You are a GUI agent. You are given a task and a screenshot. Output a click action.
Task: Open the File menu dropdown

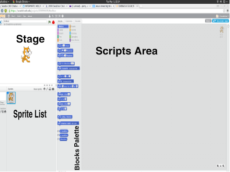(x=13, y=16)
